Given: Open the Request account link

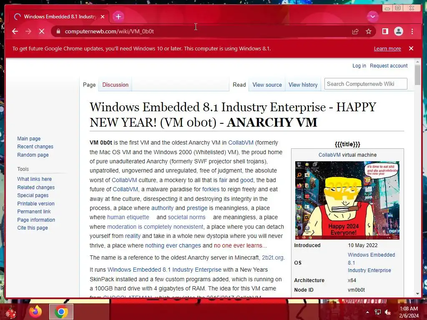Looking at the screenshot, I should [x=389, y=65].
